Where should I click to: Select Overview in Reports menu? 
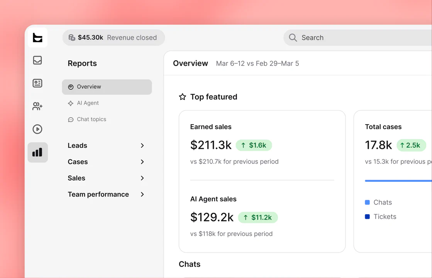(107, 87)
